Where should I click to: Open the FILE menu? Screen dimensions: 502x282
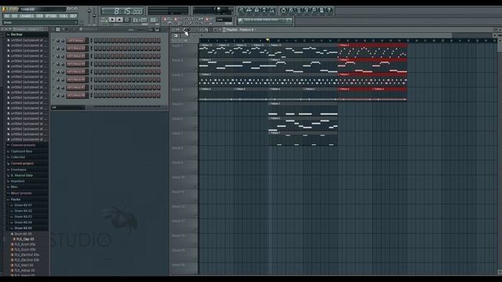click(x=7, y=16)
